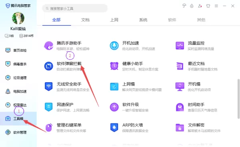
Task: Click the 腾讯电脑管家 logo
Action: pos(18,6)
